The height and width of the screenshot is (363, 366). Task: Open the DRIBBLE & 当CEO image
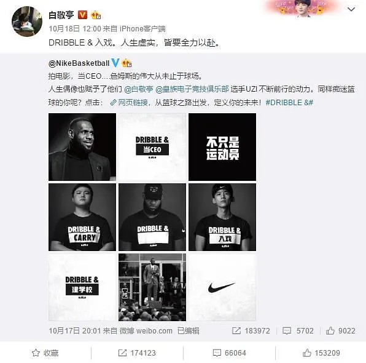152,147
